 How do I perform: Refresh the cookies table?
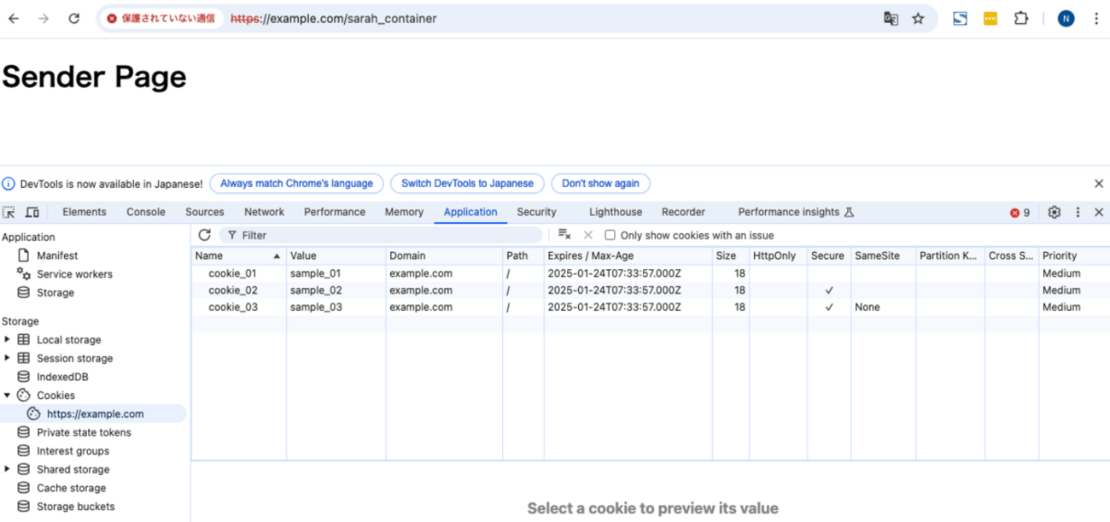click(204, 235)
